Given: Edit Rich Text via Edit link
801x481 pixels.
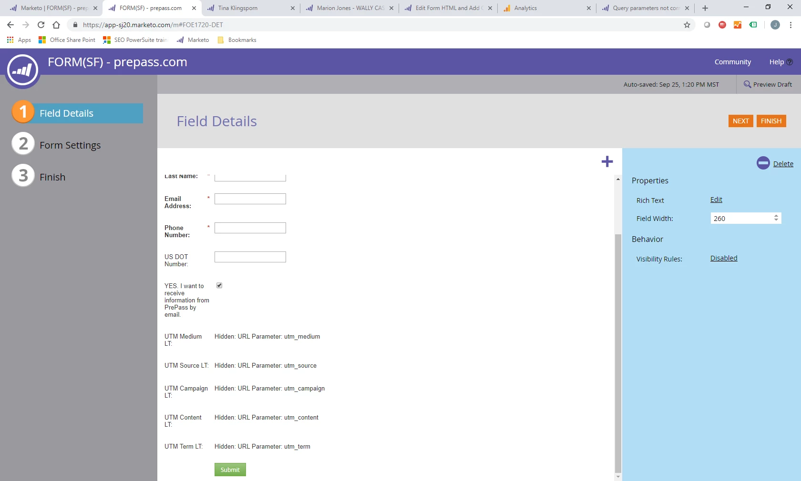Looking at the screenshot, I should click(716, 200).
